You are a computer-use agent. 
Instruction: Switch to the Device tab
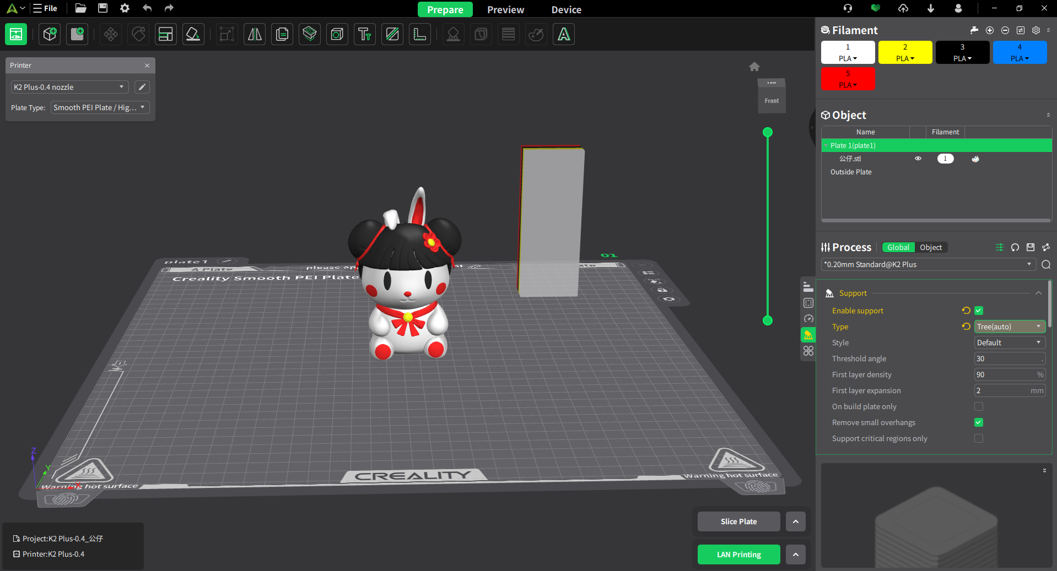pos(566,9)
